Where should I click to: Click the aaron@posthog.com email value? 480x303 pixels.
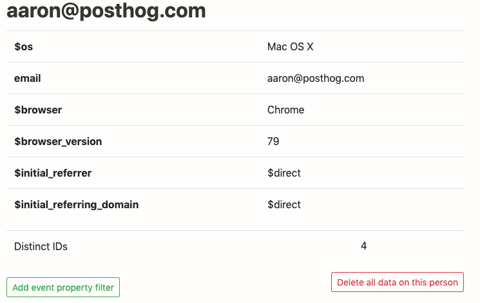pos(316,78)
